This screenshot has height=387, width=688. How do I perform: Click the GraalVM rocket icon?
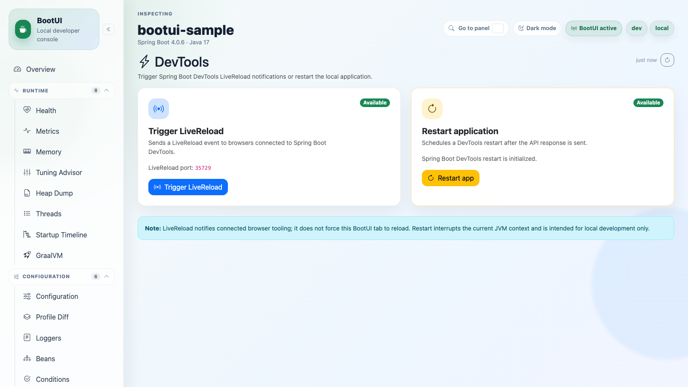[x=27, y=255]
